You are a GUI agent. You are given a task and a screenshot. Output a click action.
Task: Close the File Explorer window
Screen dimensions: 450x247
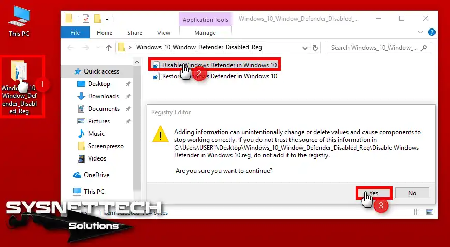pyautogui.click(x=426, y=19)
